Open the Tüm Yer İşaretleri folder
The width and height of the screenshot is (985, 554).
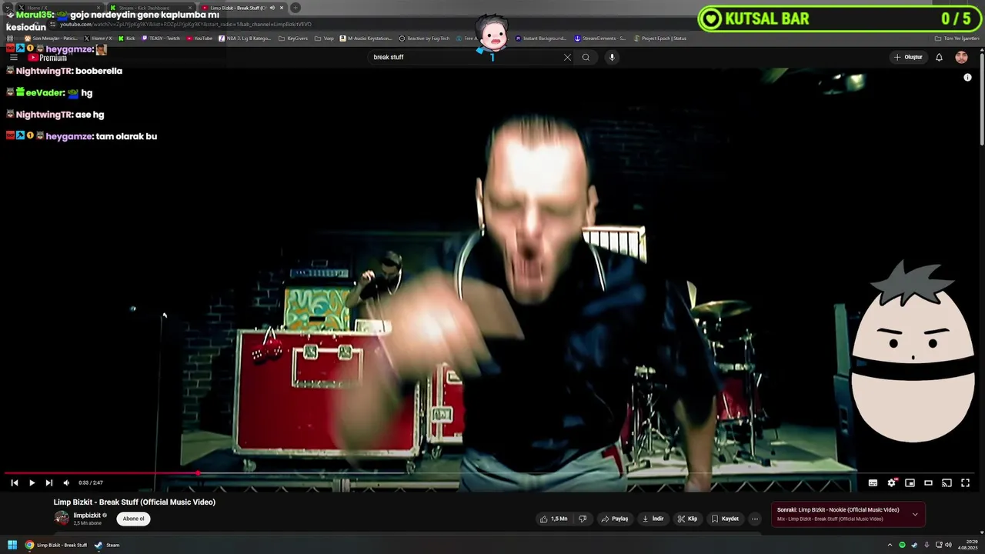pos(957,38)
